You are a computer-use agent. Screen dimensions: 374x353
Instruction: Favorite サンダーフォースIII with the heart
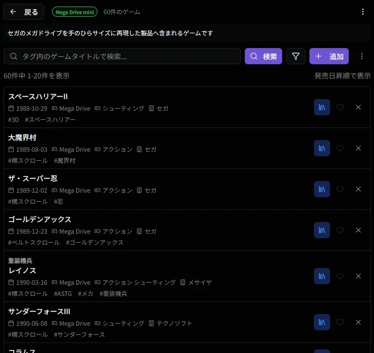pyautogui.click(x=340, y=322)
